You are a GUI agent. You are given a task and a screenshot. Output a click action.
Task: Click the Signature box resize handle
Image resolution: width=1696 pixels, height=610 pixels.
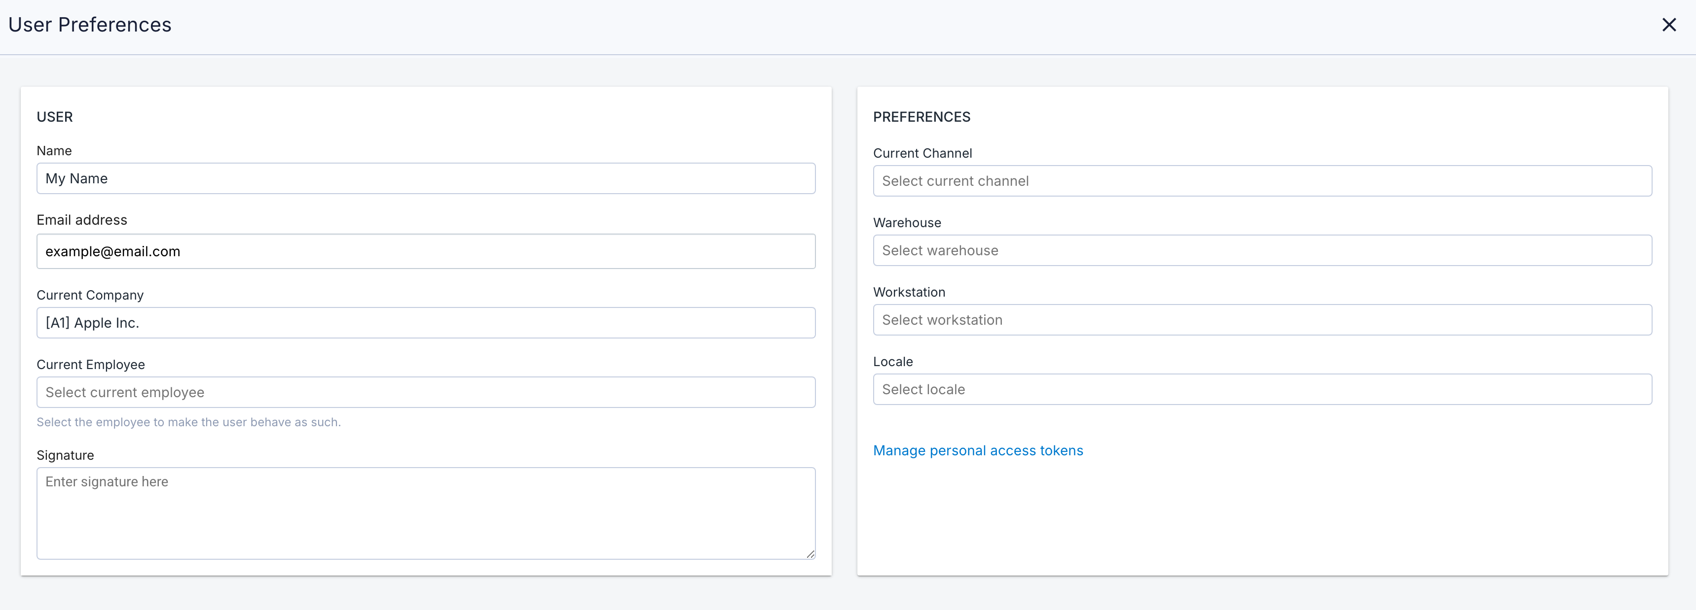point(810,554)
